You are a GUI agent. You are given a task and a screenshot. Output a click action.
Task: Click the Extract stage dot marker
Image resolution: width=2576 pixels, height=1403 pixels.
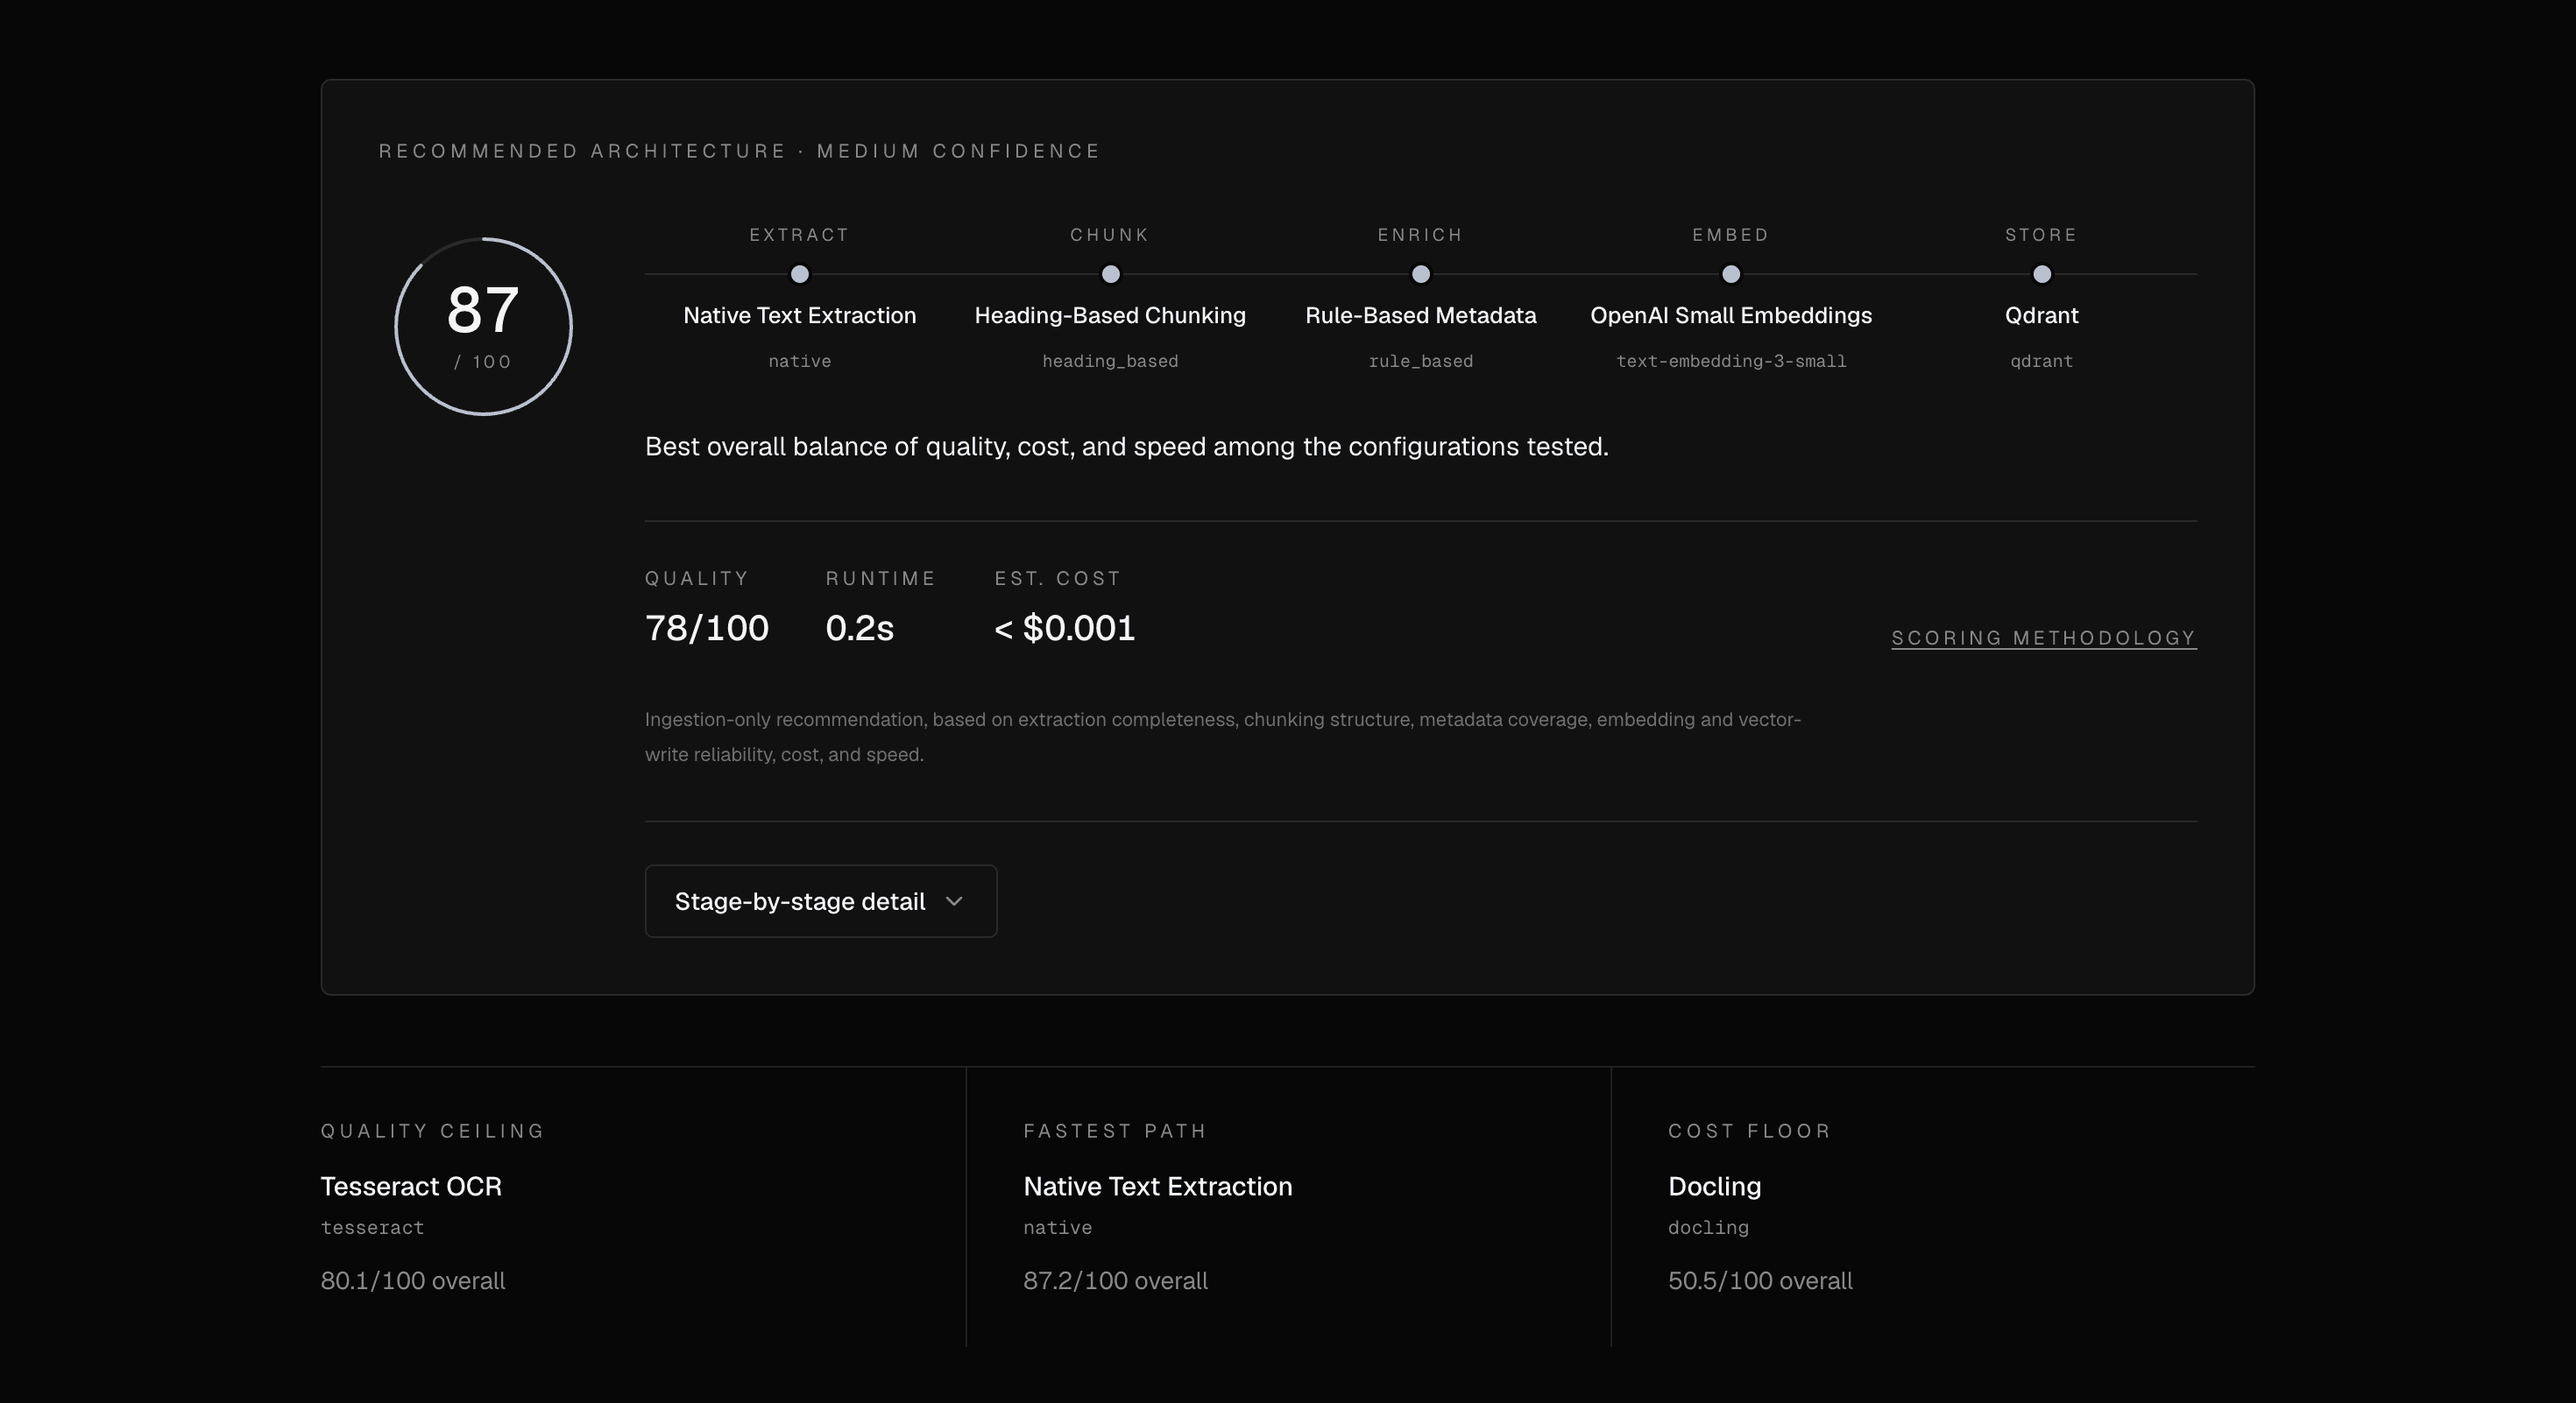[x=799, y=274]
